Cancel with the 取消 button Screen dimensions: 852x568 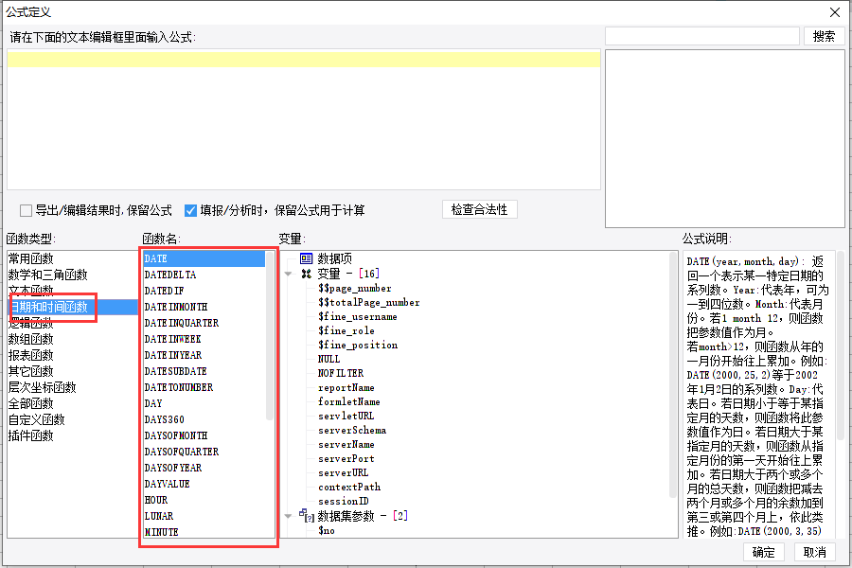[814, 552]
